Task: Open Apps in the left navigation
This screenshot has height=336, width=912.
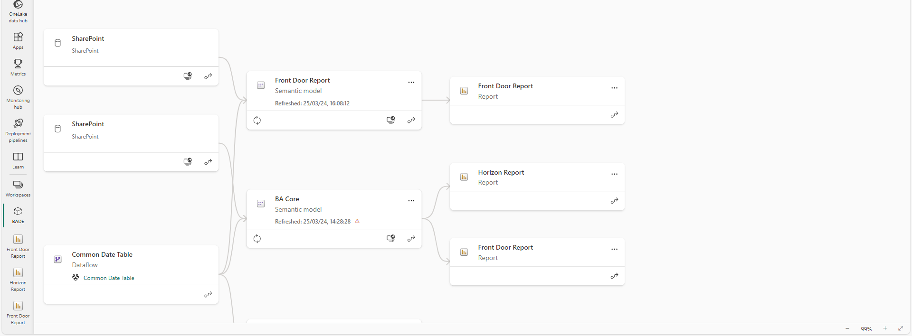Action: [x=18, y=41]
